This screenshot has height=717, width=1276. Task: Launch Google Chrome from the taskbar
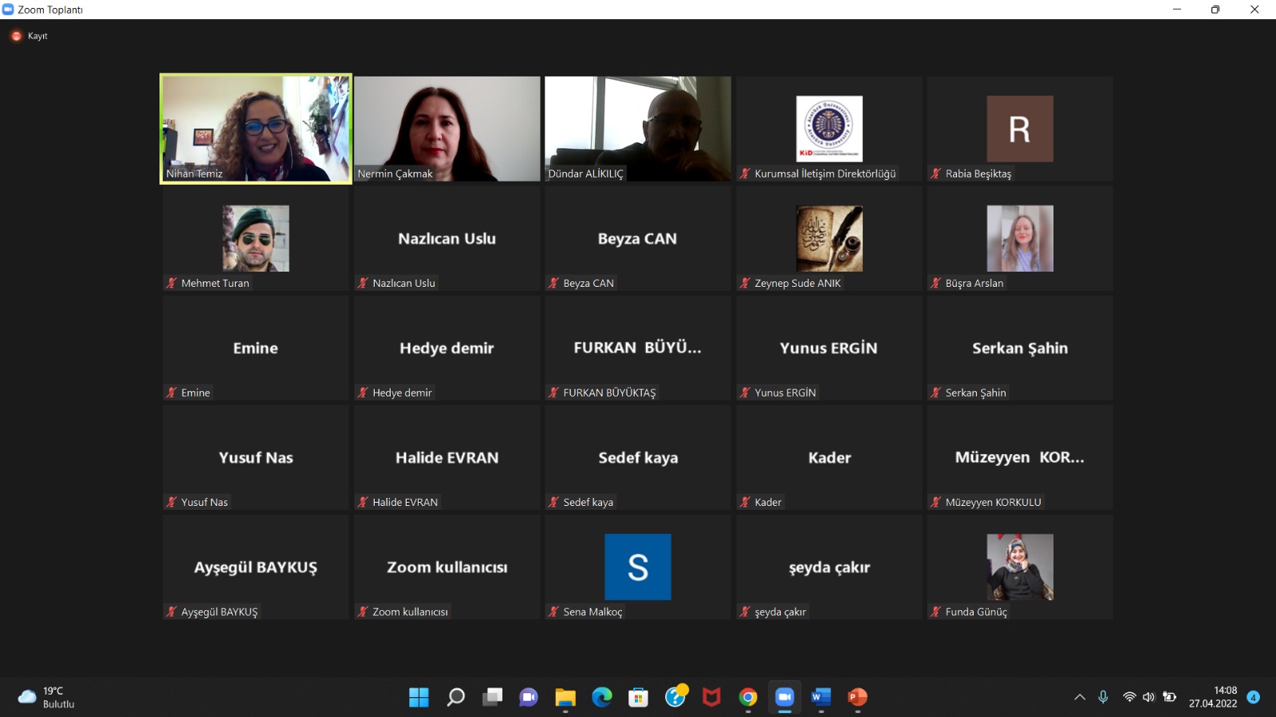(747, 697)
